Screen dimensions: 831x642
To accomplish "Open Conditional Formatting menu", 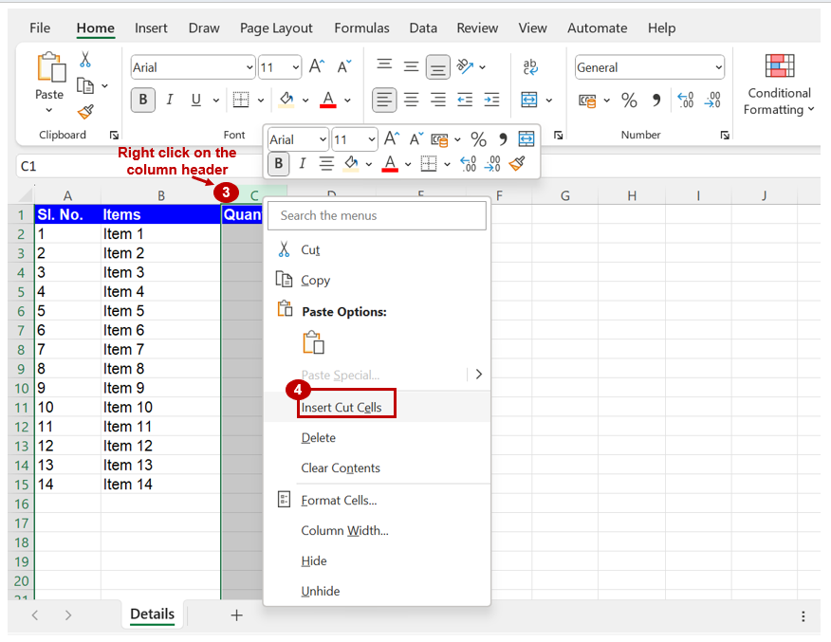I will point(779,84).
